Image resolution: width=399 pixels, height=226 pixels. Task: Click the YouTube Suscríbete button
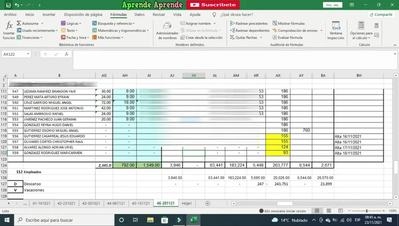point(213,5)
